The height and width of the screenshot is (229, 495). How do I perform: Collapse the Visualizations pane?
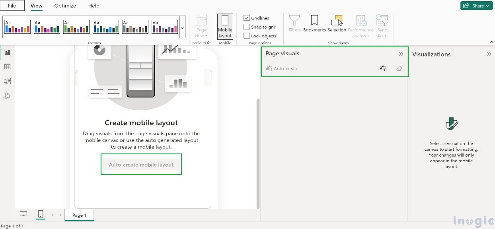coord(489,54)
